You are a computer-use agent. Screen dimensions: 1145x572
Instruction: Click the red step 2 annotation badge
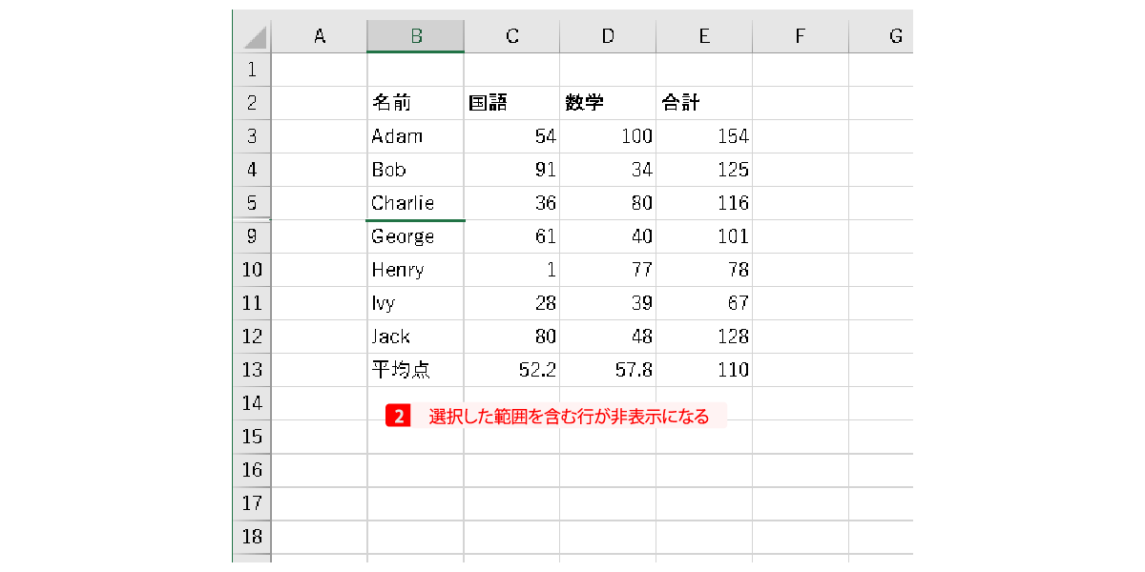(398, 417)
